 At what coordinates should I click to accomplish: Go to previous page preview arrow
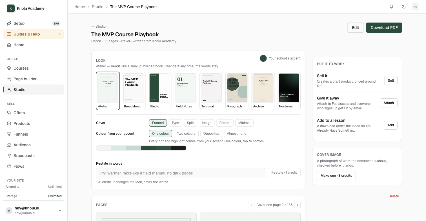point(252,205)
